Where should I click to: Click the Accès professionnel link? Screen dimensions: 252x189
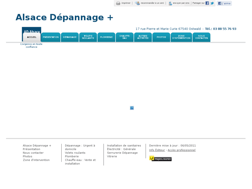click(x=182, y=150)
